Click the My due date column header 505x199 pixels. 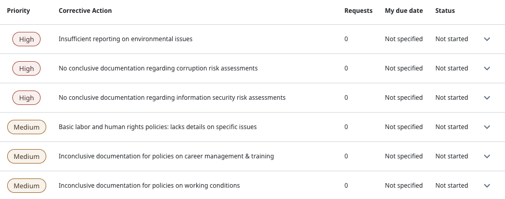tap(404, 11)
